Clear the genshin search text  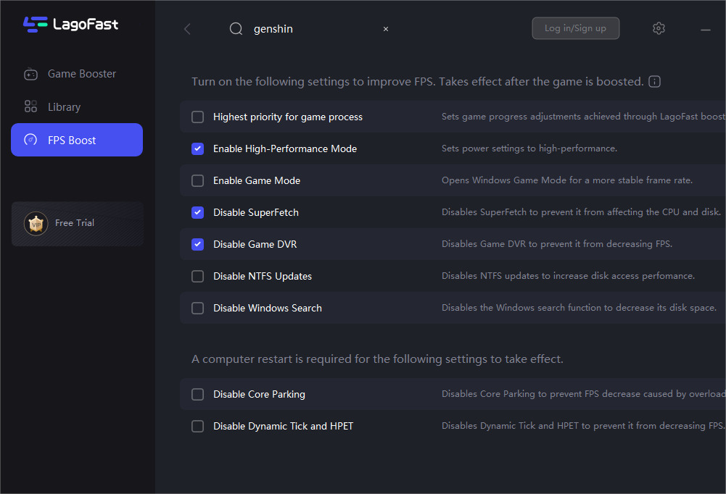tap(386, 29)
